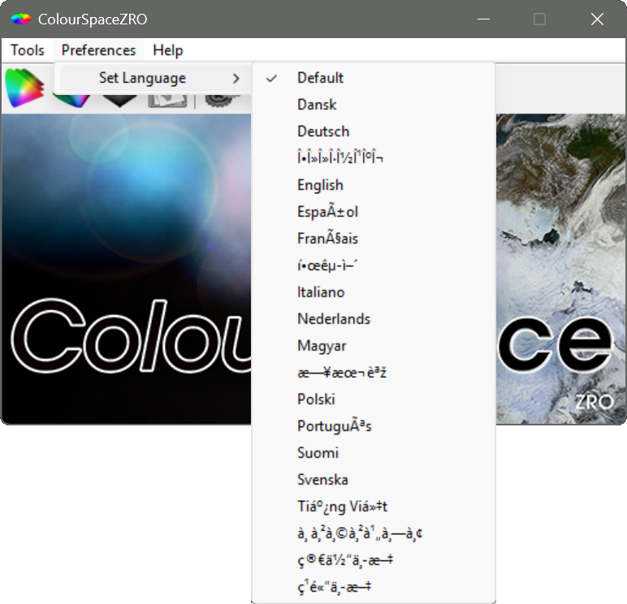Expand the Set Language submenu arrow

pyautogui.click(x=236, y=79)
